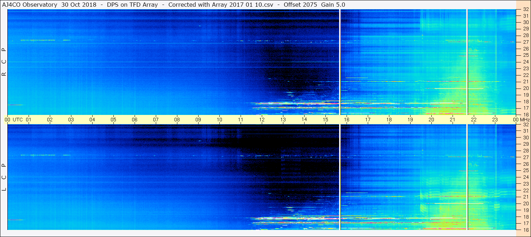Click the 20 MHz label on LCP scale
The image size is (531, 237).
(x=526, y=203)
